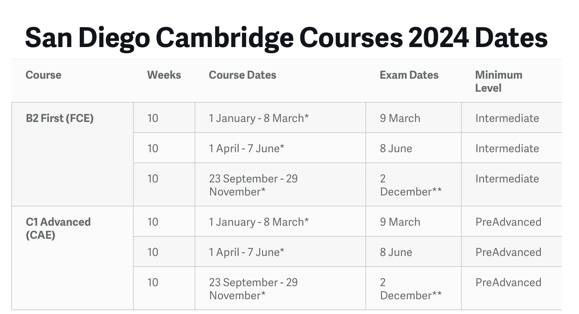Screen dimensions: 579x314
Task: Select the last PreAdvanced level cell
Action: (x=508, y=282)
